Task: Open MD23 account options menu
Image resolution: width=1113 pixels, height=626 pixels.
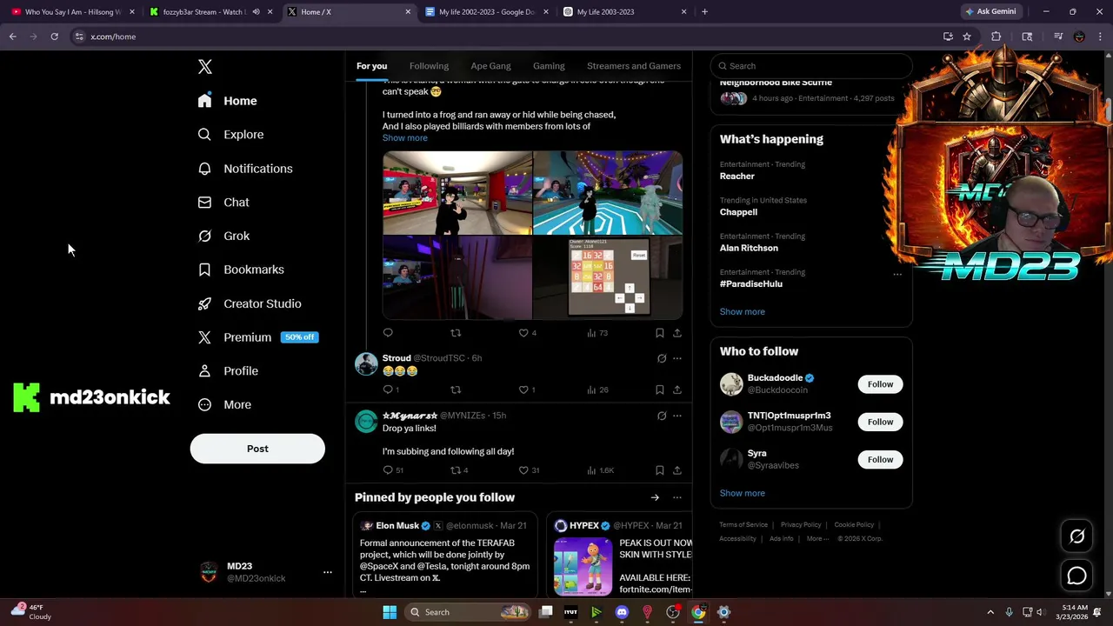Action: (x=328, y=572)
